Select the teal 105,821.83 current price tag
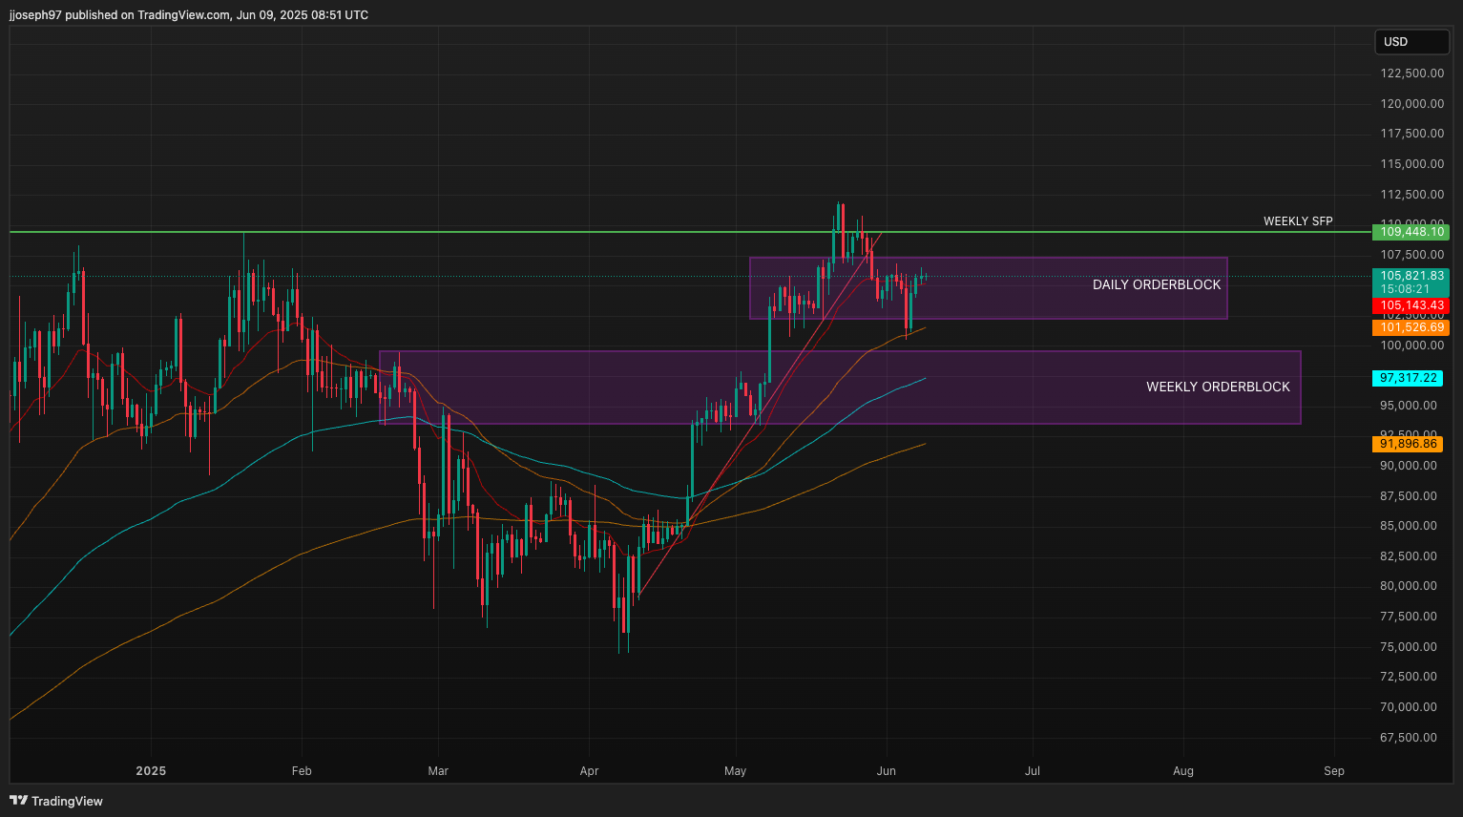Viewport: 1463px width, 817px height. click(x=1411, y=276)
